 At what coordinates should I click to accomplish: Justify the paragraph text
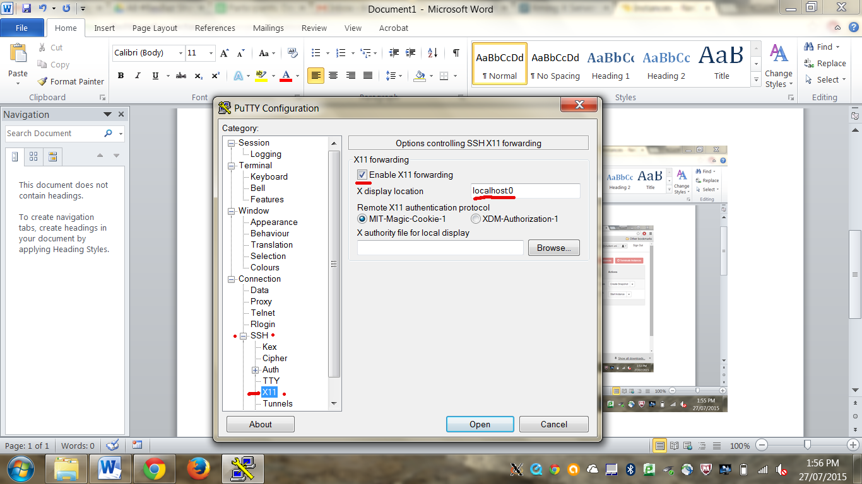pos(368,76)
